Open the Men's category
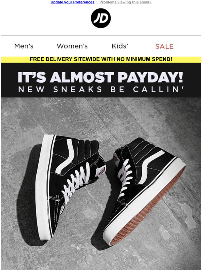Viewport: 202px width, 270px height. (24, 46)
